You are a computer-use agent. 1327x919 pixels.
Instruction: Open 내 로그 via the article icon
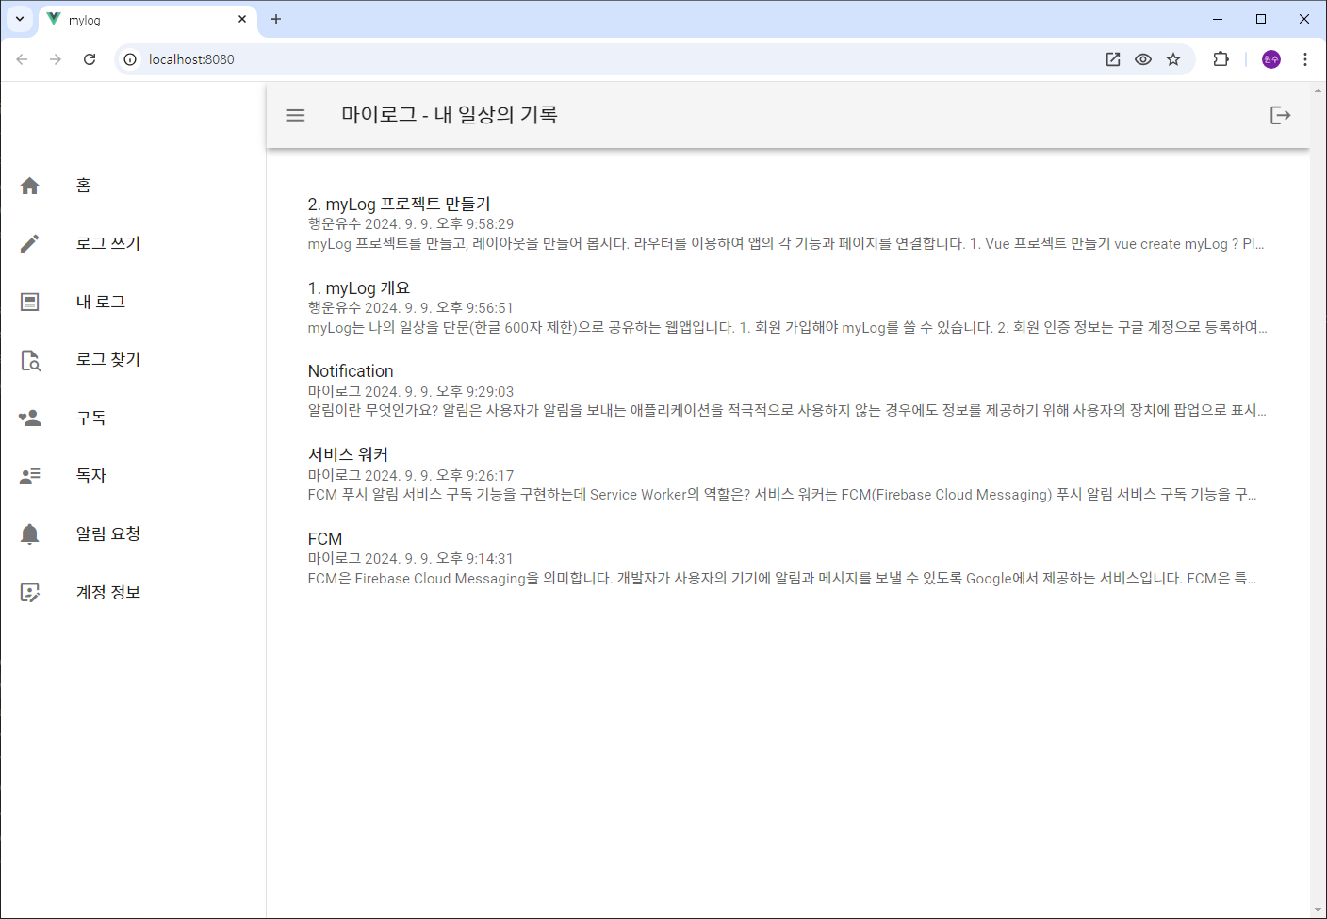(x=29, y=301)
